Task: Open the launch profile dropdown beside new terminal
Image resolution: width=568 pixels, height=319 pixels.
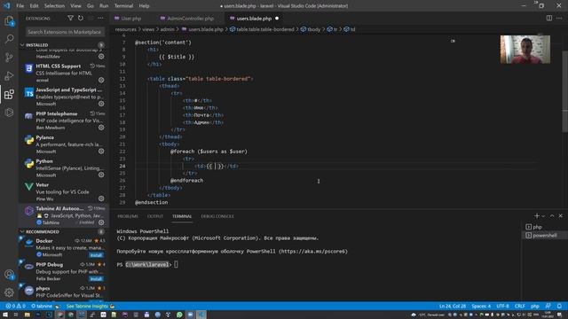Action: pyautogui.click(x=543, y=216)
